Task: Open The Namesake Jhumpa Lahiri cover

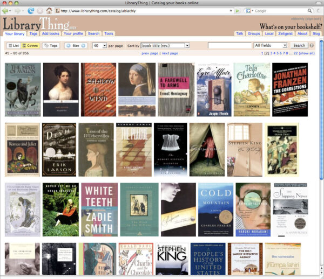Action: 283,259
